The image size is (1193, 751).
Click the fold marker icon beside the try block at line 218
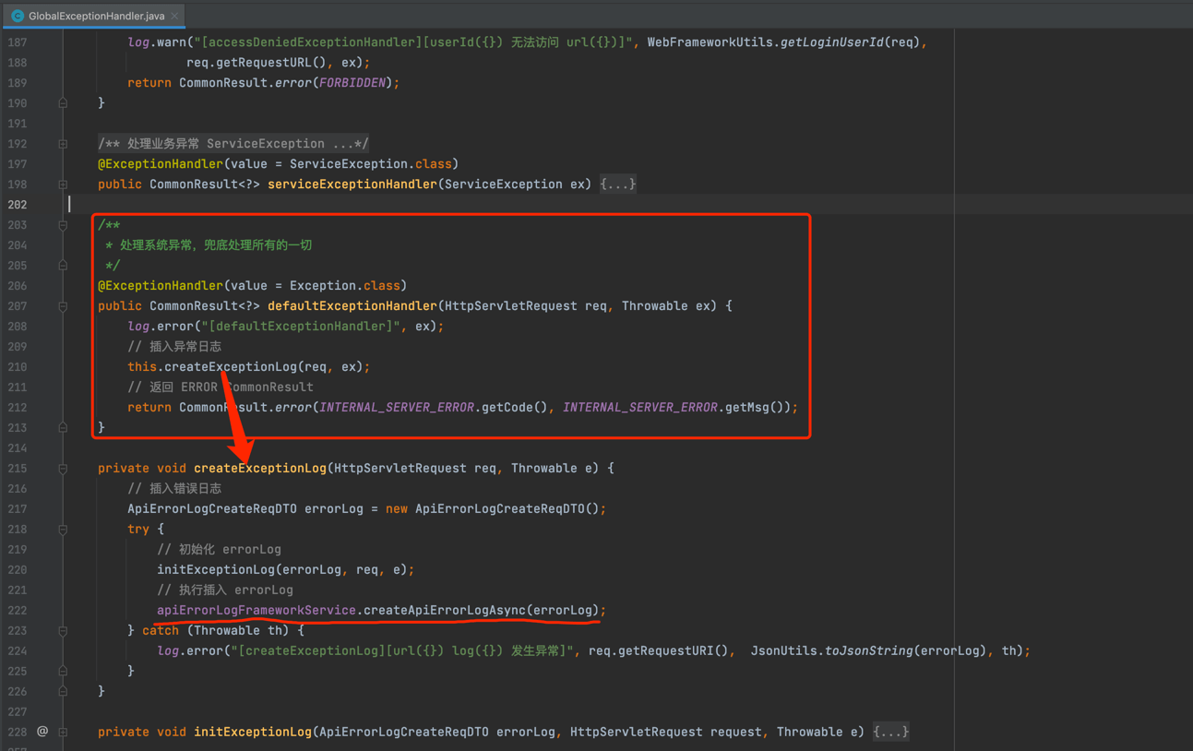(x=63, y=529)
